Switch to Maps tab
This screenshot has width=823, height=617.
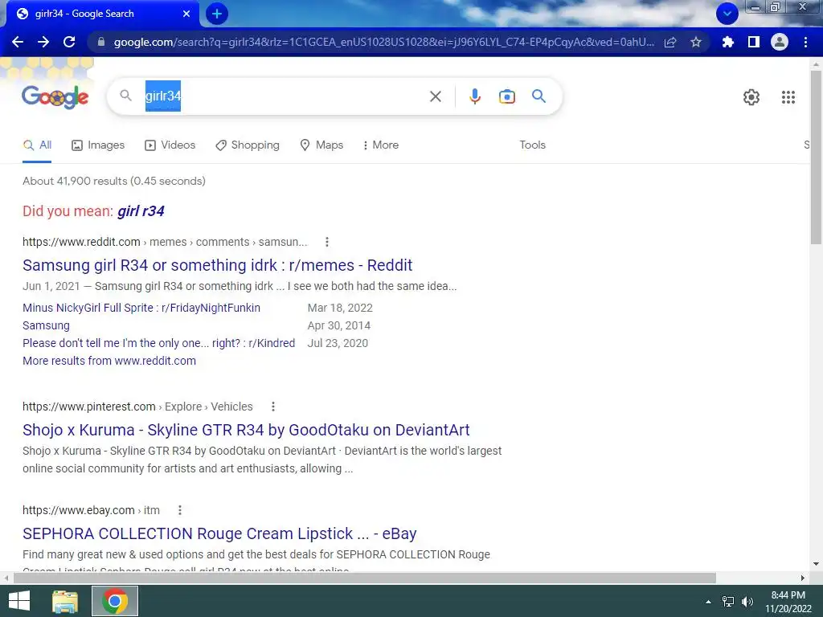coord(321,145)
